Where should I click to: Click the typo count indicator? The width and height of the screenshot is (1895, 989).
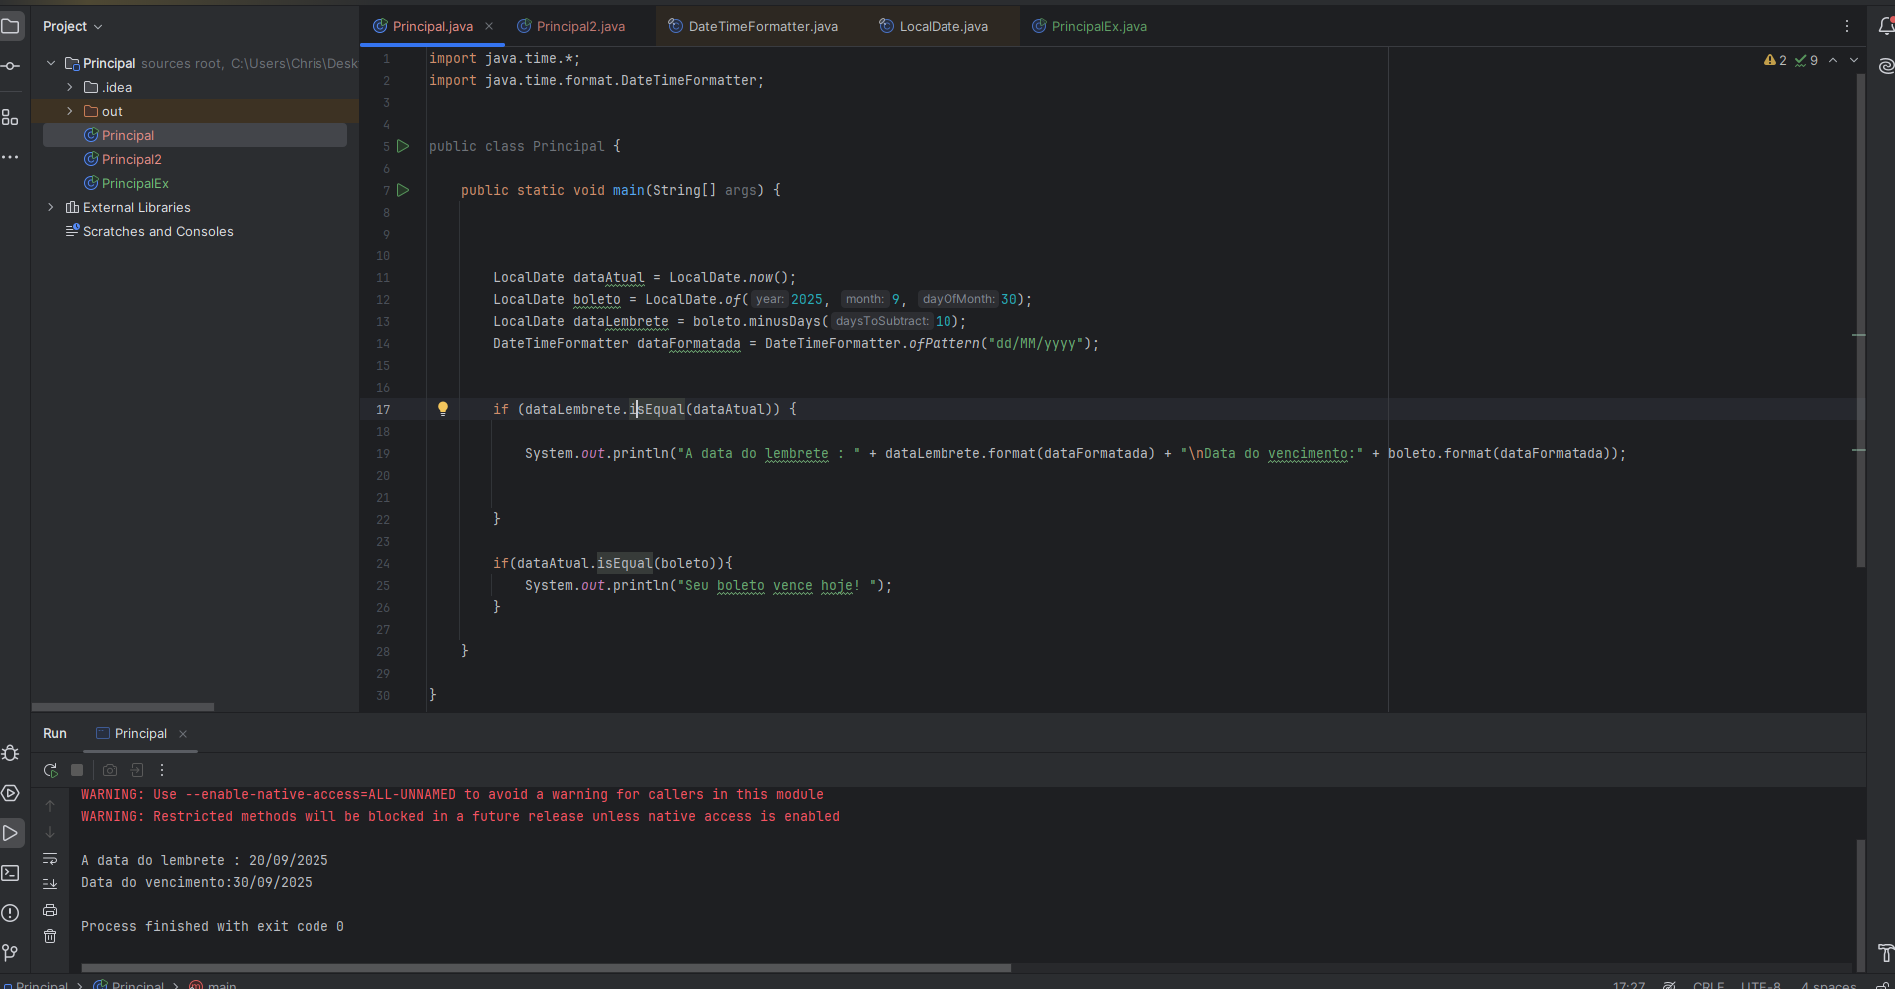(1807, 60)
